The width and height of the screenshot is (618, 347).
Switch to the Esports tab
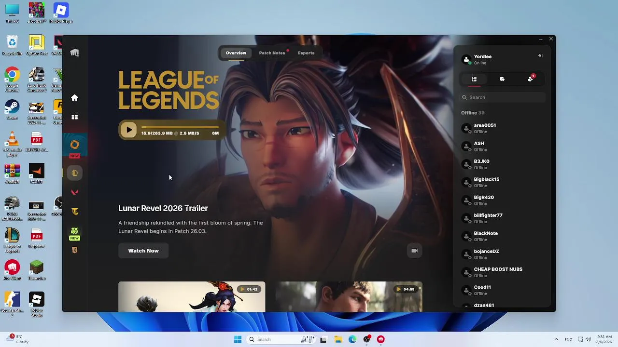[x=306, y=53]
